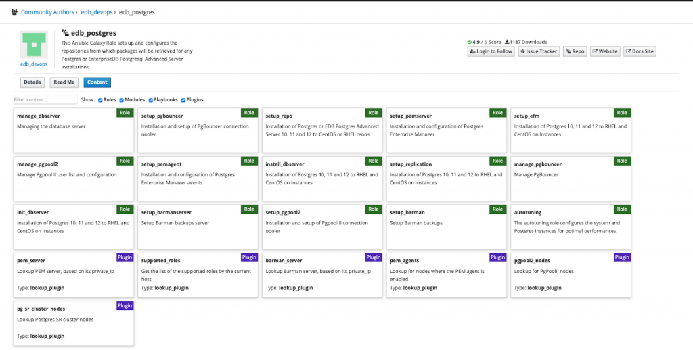
Task: Disable the Playbooks filter checkbox
Action: tap(150, 100)
